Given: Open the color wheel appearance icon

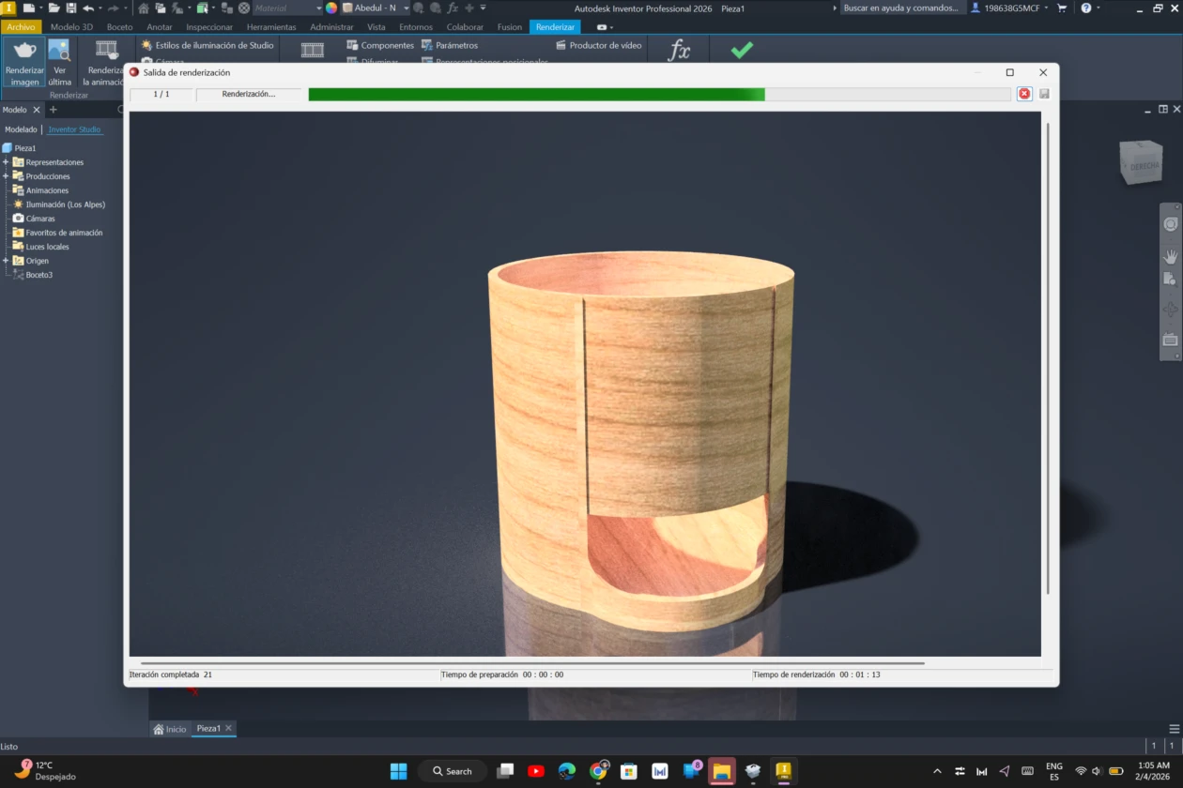Looking at the screenshot, I should click(331, 8).
